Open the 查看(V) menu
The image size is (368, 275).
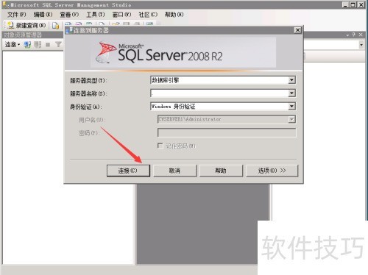tap(69, 15)
